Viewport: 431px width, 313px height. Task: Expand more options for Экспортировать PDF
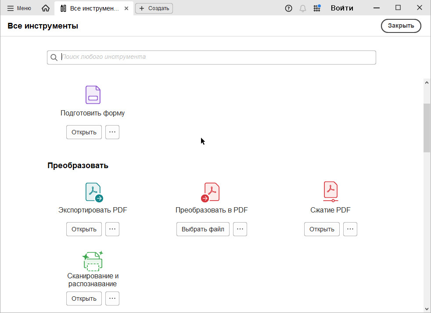tap(112, 229)
